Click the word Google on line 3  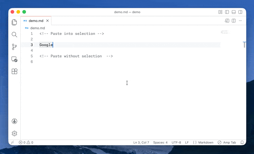point(46,45)
